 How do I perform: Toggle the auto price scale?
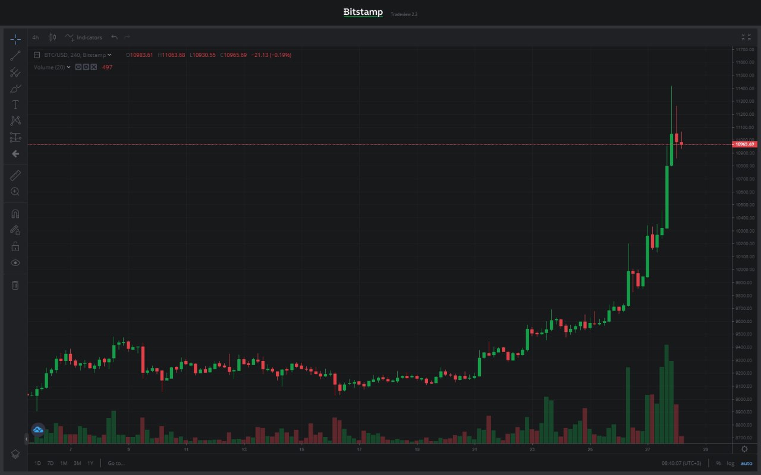click(746, 463)
